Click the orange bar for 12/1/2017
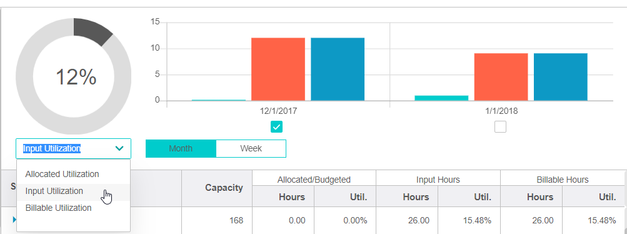This screenshot has height=234, width=627. click(278, 69)
